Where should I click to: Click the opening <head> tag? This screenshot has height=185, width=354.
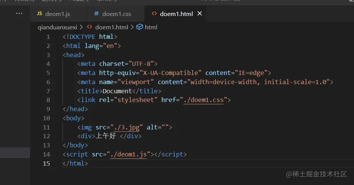click(73, 55)
